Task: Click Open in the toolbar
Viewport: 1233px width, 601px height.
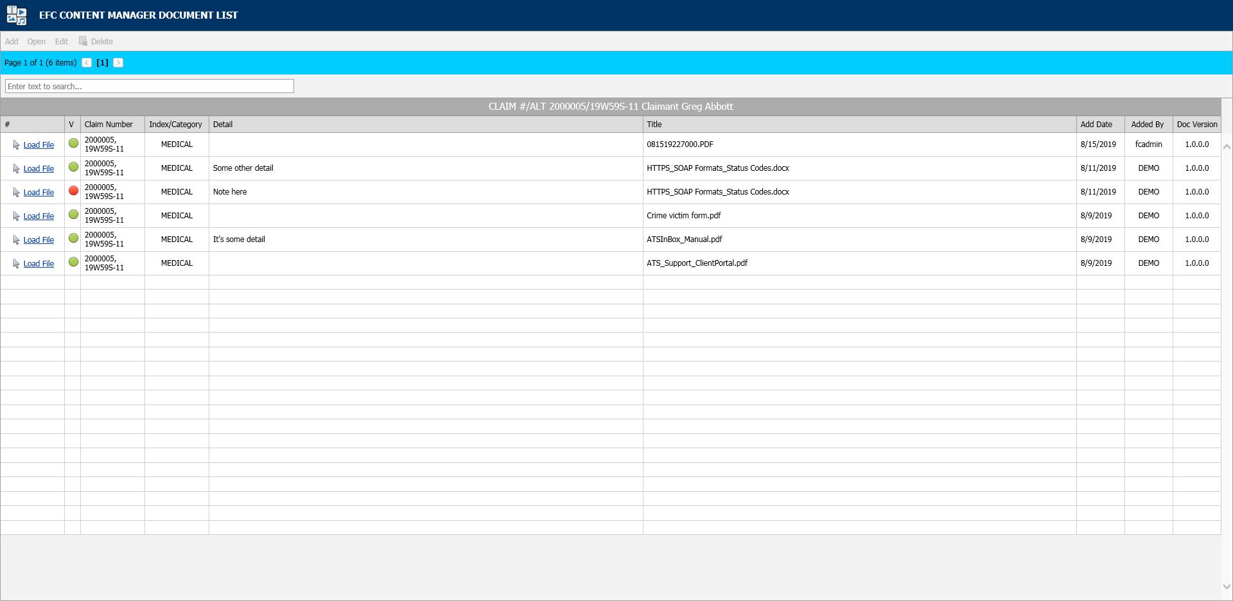Action: coord(36,42)
